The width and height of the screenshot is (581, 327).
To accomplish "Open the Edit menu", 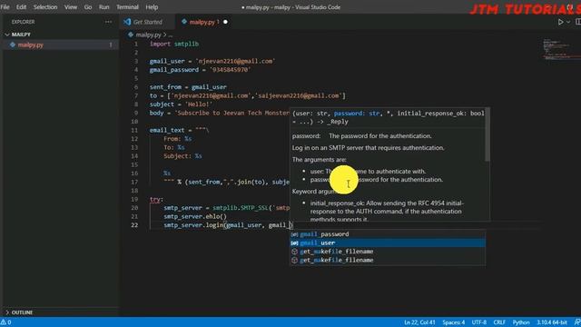I will pyautogui.click(x=21, y=7).
